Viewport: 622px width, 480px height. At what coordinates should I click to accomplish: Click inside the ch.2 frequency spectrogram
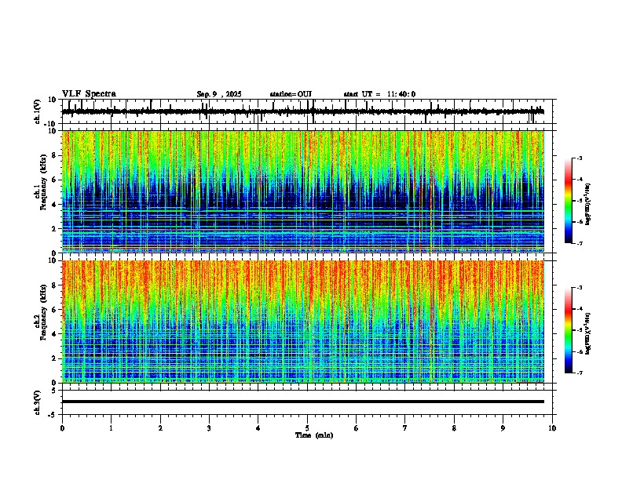(303, 322)
